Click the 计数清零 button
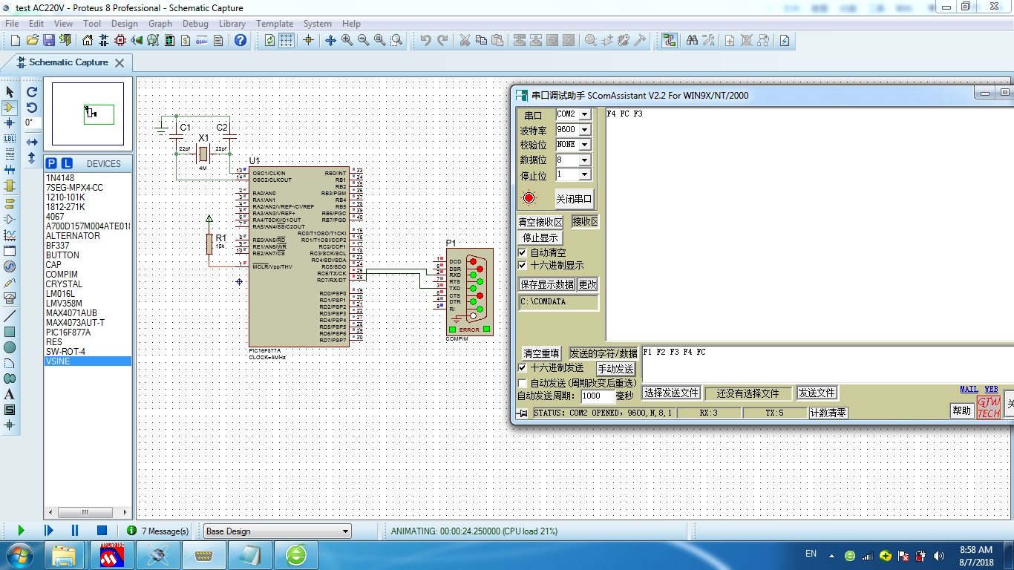Screen dimensions: 1014x570 point(828,413)
